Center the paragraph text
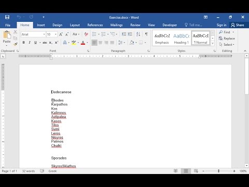 [100, 43]
